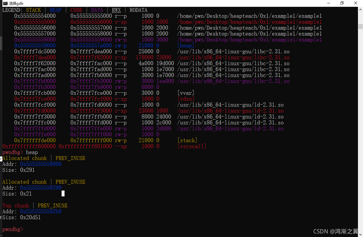Click the scrollbar down arrow
Viewport: 363px width, 237px height.
tap(360, 234)
